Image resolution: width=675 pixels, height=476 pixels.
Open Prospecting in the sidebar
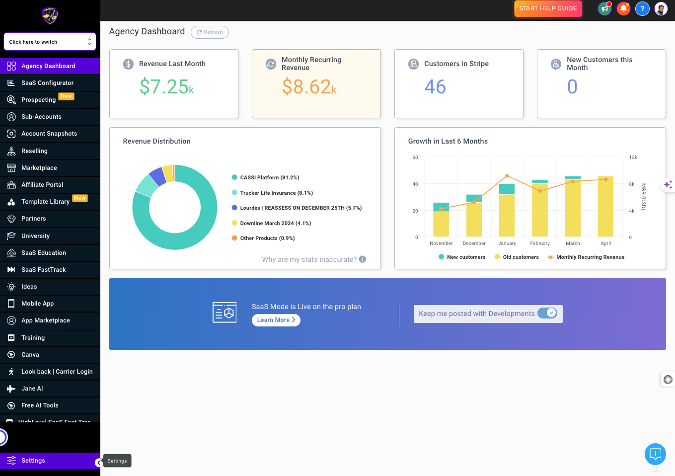pyautogui.click(x=50, y=100)
